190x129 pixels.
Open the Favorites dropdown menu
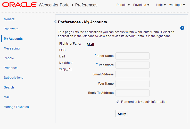click(x=141, y=5)
